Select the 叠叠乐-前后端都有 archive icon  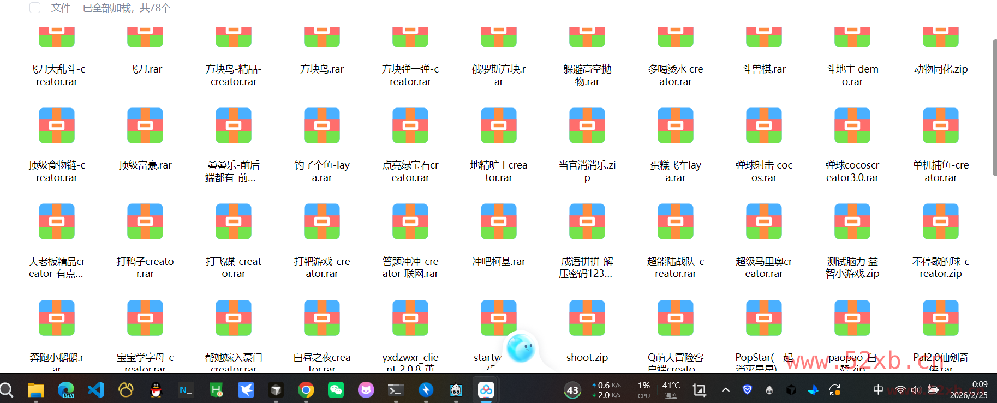pos(234,125)
